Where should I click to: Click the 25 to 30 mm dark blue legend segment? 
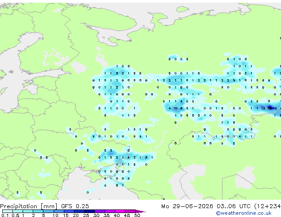coord(90,211)
